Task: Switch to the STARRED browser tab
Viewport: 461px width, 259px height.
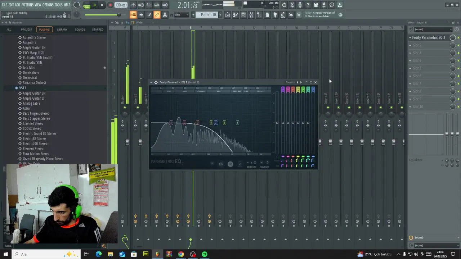Action: 98,29
